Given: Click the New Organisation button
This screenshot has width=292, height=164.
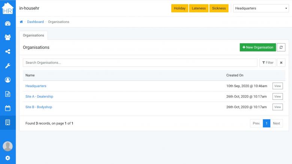Looking at the screenshot, I should [x=258, y=47].
